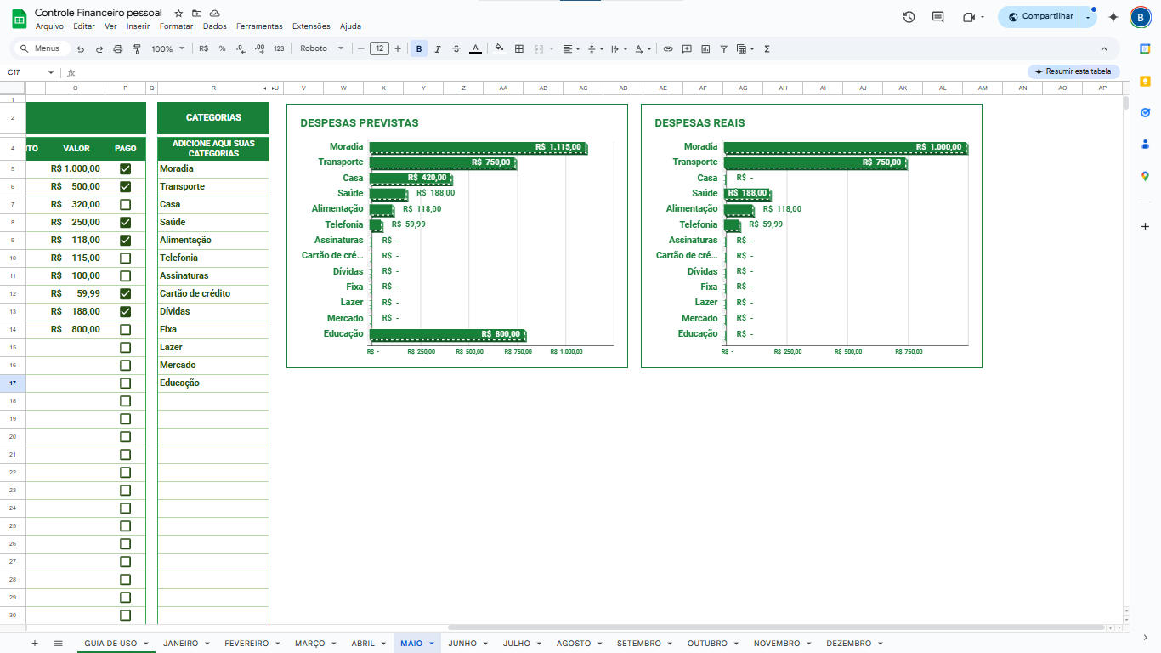Open the Formatar menu

click(x=176, y=26)
